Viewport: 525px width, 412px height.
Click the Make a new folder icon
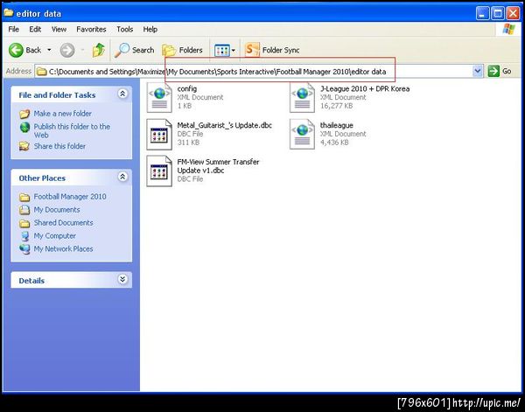click(24, 114)
